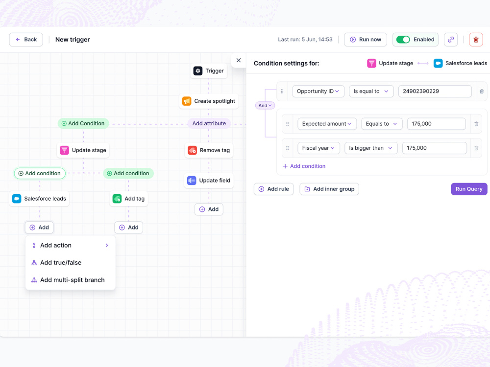Click the green Add Condition pill above Update stage

(83, 124)
